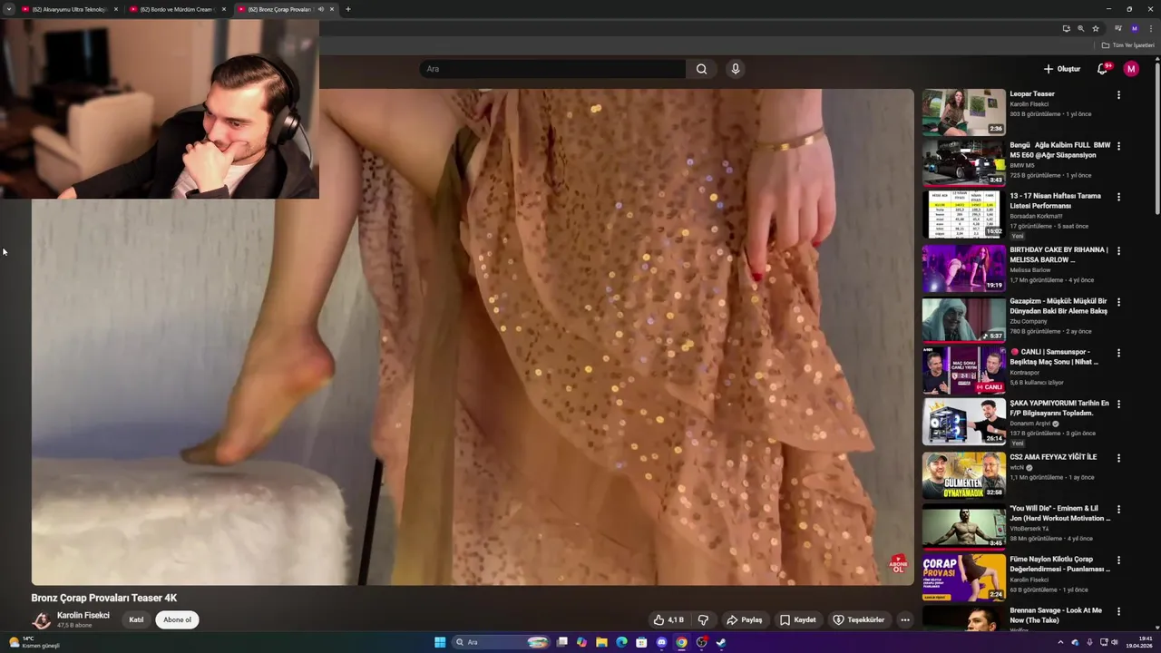This screenshot has width=1161, height=653.
Task: Open options menu for Leopar Teaser
Action: 1118,95
